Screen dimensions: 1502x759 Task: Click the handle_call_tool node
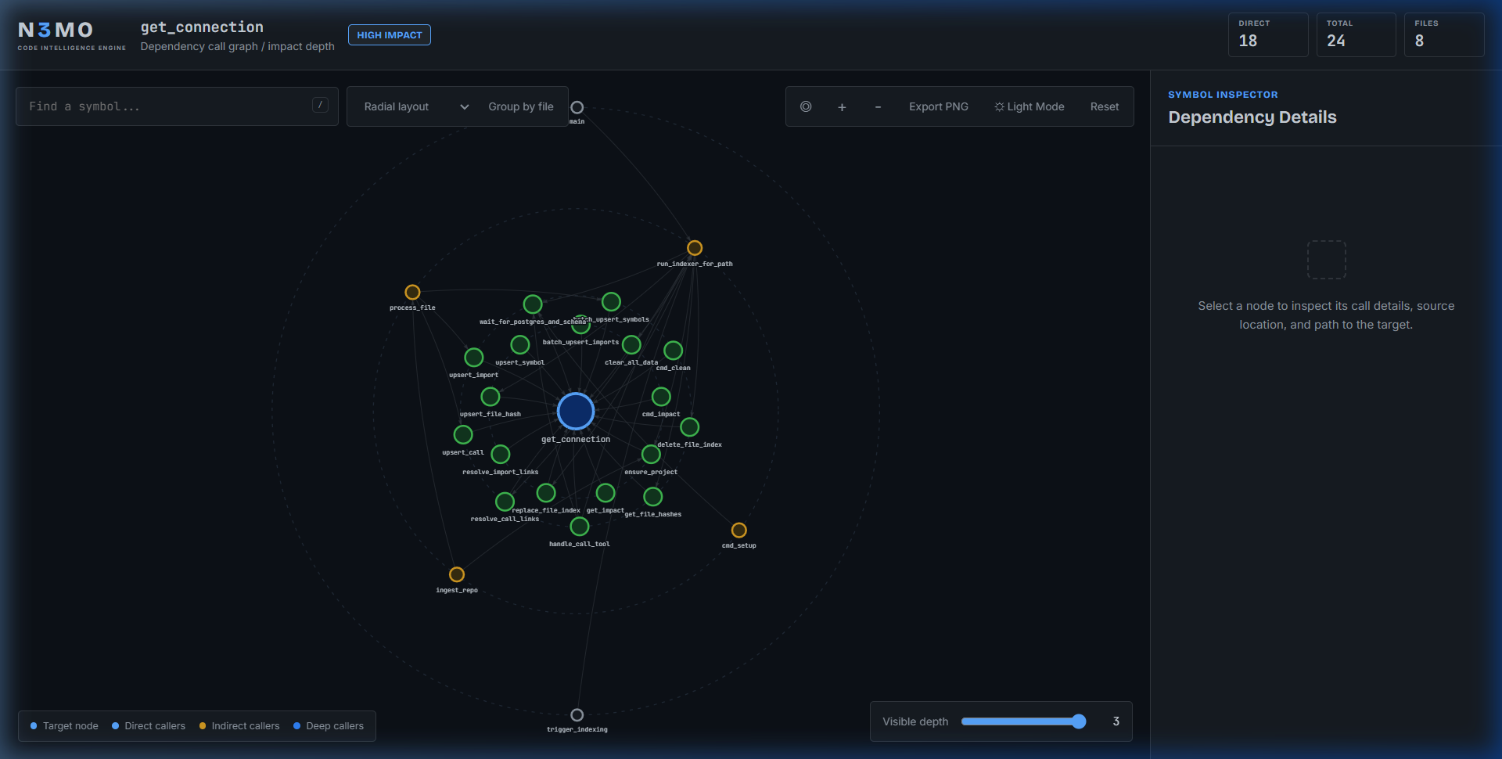pyautogui.click(x=580, y=527)
